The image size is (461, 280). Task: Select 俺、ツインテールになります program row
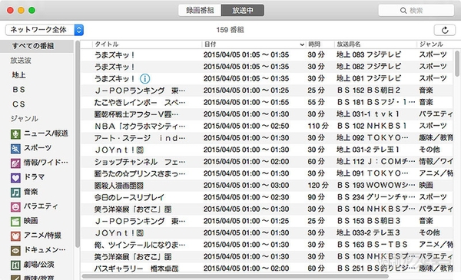coord(267,245)
